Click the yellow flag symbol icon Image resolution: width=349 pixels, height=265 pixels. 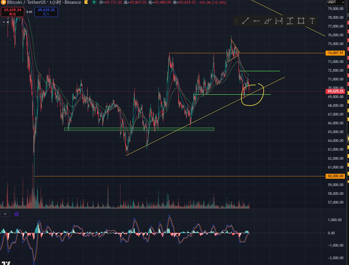tap(86, 2)
